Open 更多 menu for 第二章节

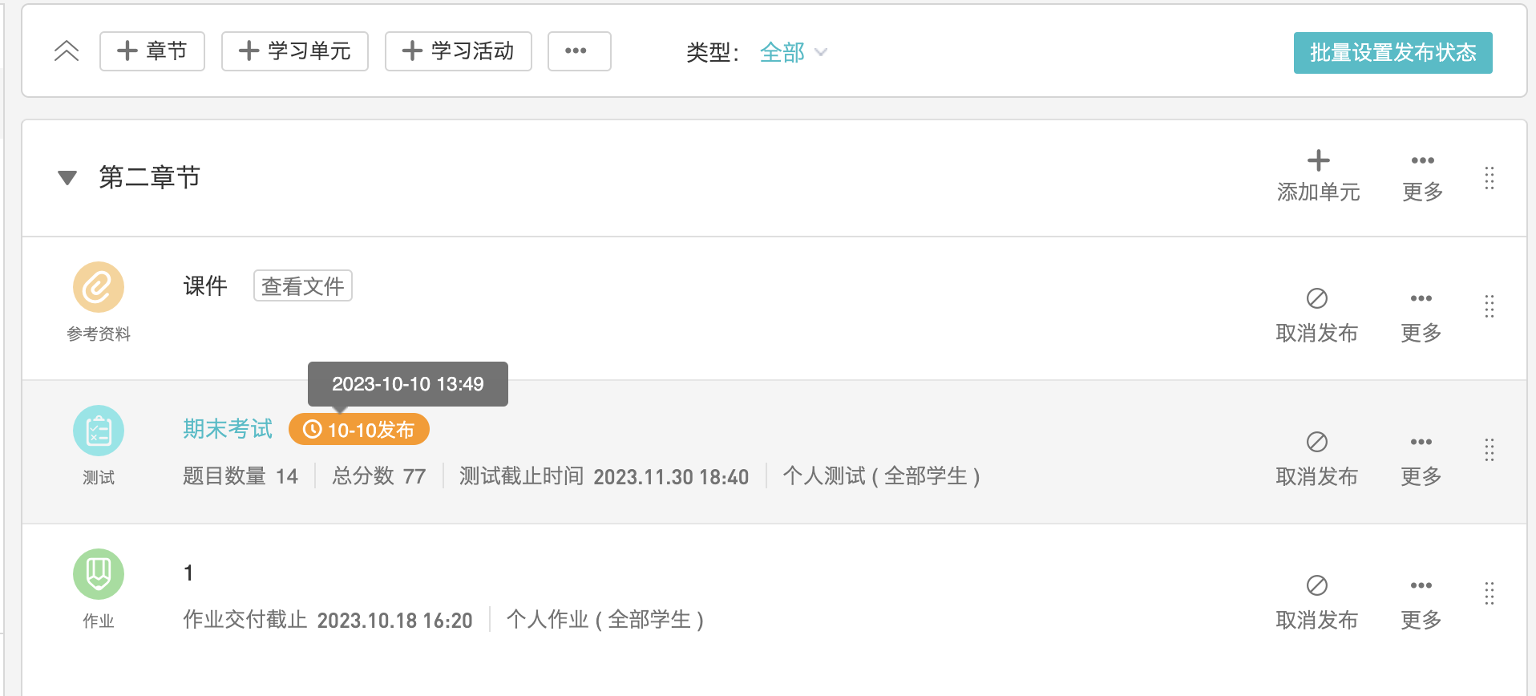(1422, 176)
